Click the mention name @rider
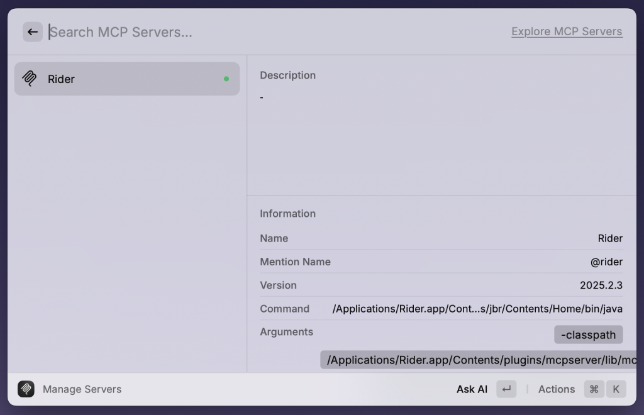This screenshot has width=644, height=415. [606, 262]
